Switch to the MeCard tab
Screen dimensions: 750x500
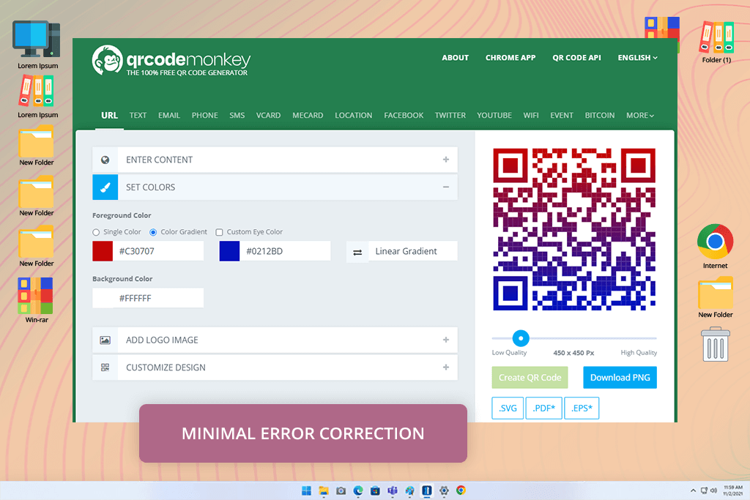tap(308, 115)
